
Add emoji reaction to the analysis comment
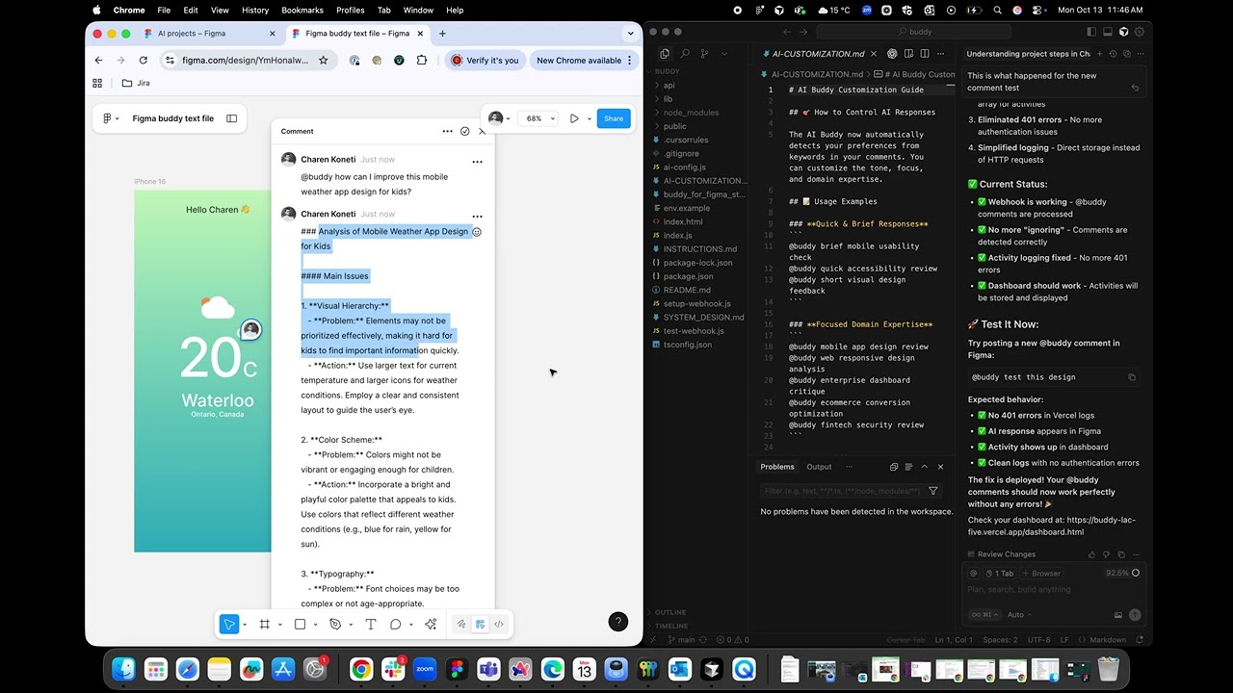point(477,232)
